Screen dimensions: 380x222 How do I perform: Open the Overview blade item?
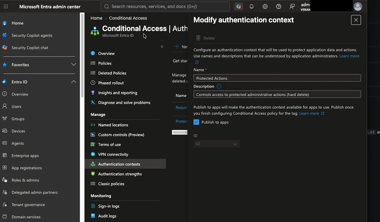click(x=106, y=53)
